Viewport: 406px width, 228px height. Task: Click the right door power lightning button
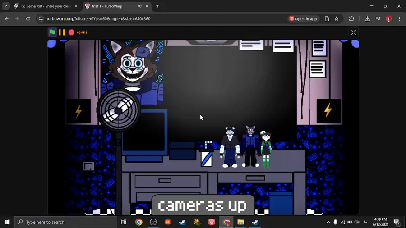[328, 110]
